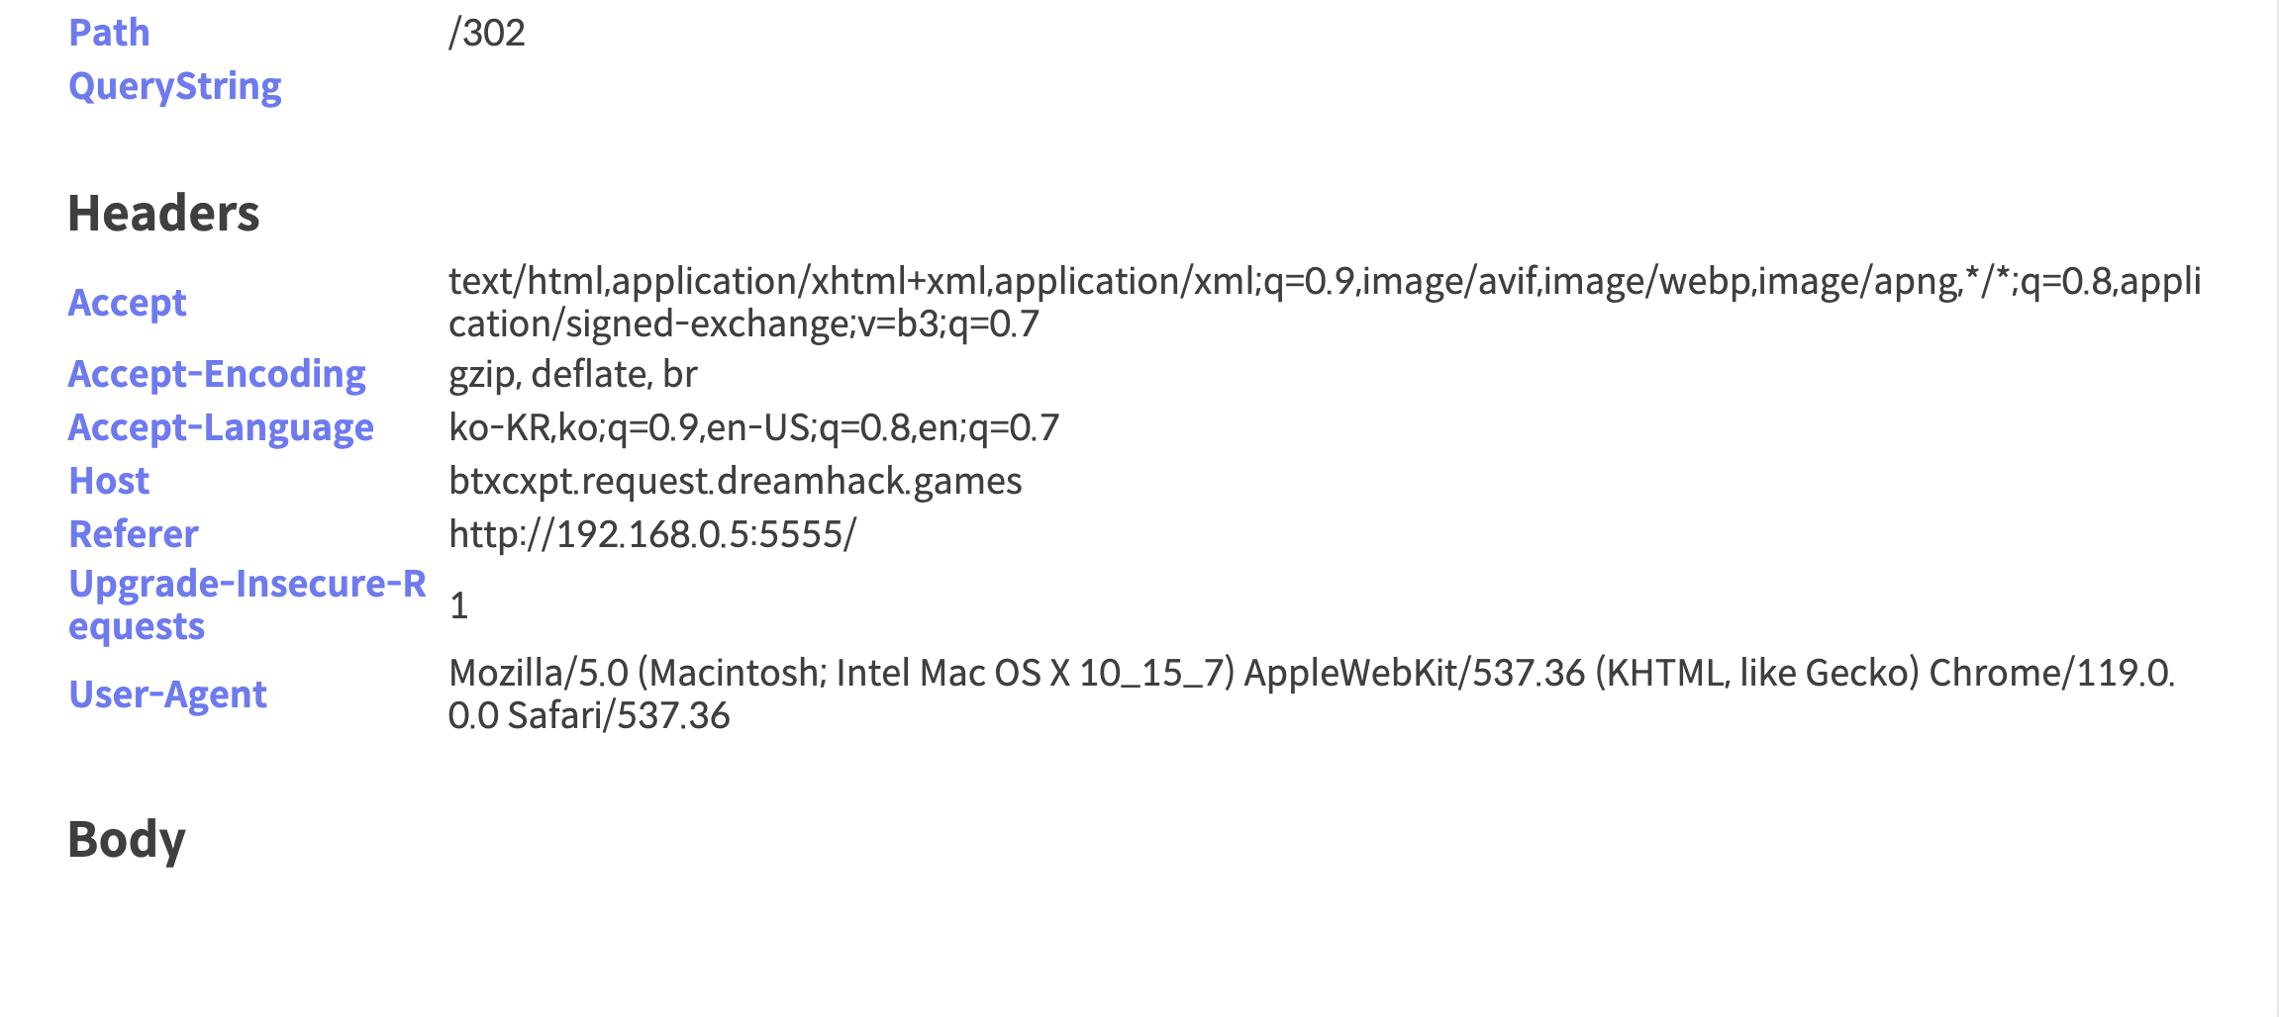The image size is (2279, 1017).
Task: Click the /302 path value
Action: [486, 33]
